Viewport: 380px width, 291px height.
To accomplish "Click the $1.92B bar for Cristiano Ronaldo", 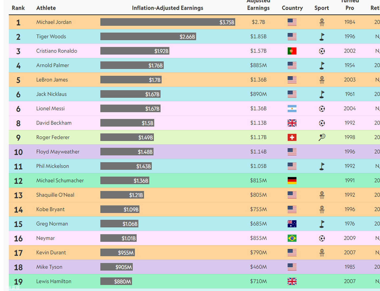I will pos(135,51).
